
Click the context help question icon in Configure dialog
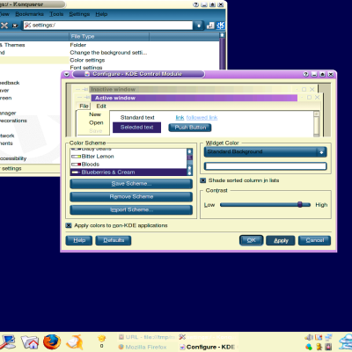click(x=305, y=74)
